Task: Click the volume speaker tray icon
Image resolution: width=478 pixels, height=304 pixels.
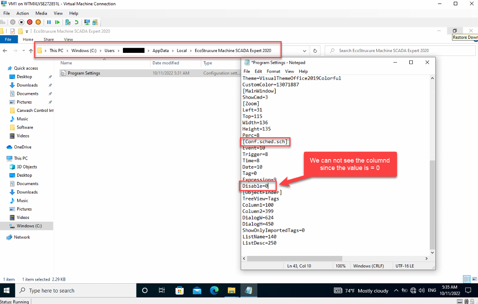Action: tap(422, 291)
